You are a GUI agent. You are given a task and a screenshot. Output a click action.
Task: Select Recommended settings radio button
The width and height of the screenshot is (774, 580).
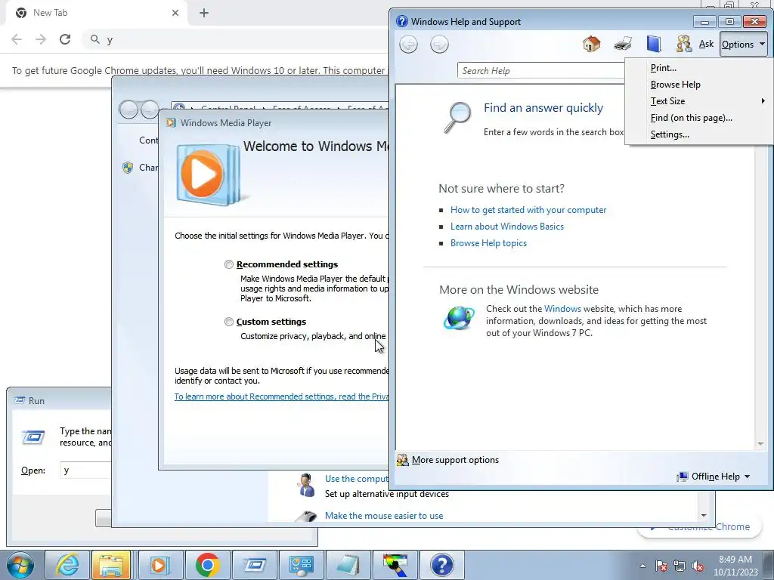(x=228, y=264)
